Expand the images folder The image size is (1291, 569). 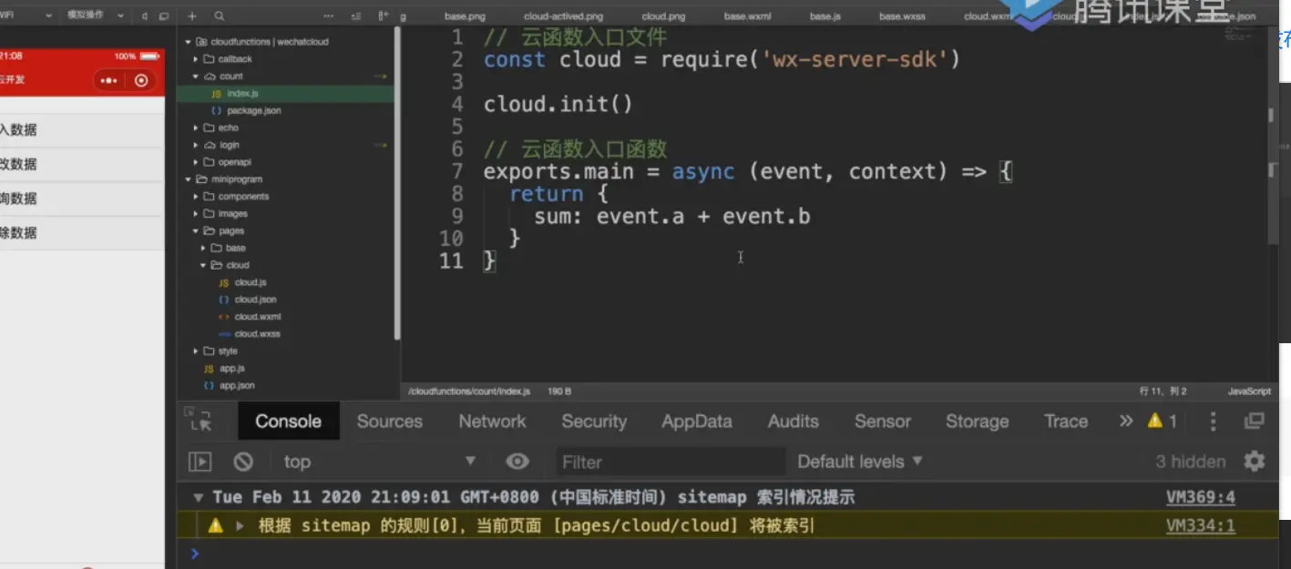click(x=196, y=214)
